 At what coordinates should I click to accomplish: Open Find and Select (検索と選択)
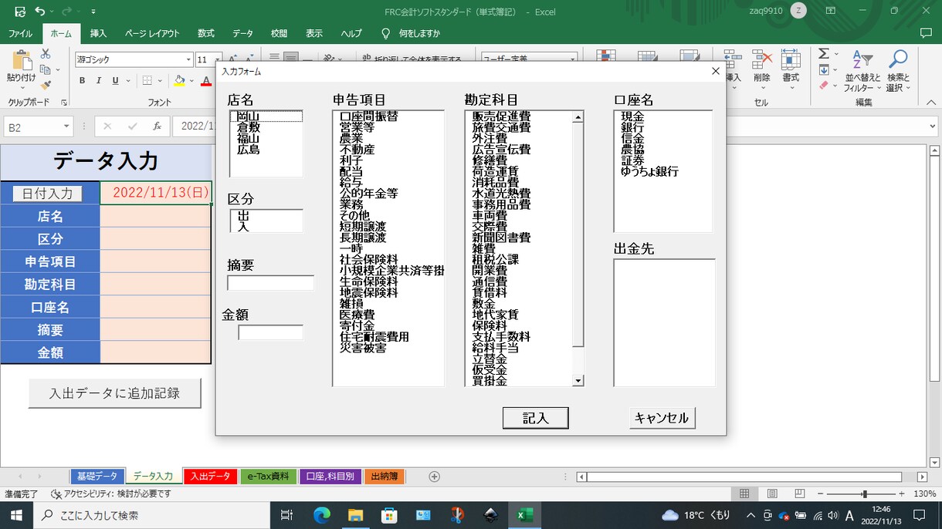click(898, 70)
